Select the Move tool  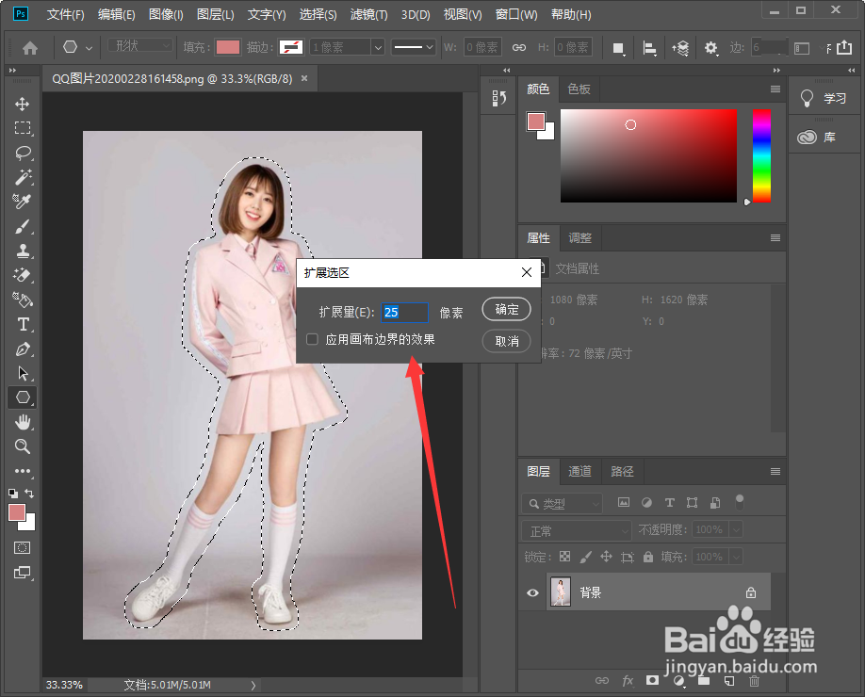pyautogui.click(x=23, y=104)
